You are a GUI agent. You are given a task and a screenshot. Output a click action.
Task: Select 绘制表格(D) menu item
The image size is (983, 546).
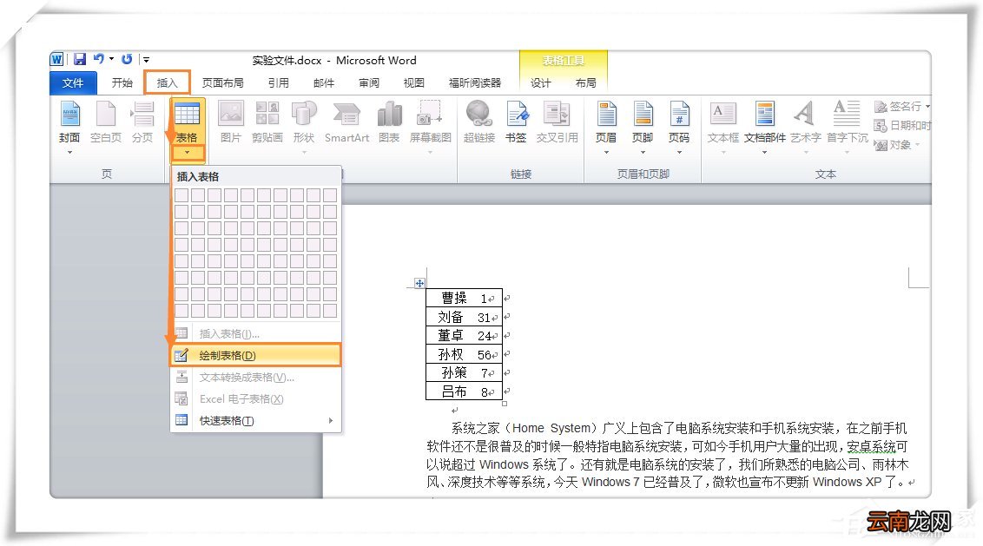click(x=256, y=355)
